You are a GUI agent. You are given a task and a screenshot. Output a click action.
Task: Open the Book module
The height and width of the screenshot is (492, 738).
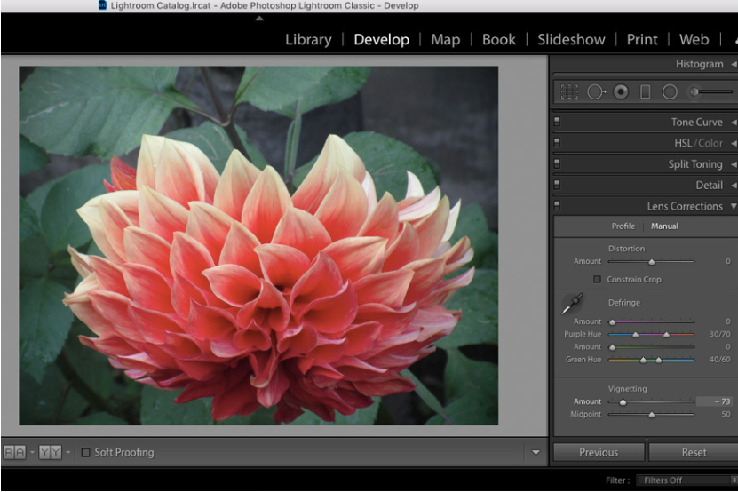499,40
